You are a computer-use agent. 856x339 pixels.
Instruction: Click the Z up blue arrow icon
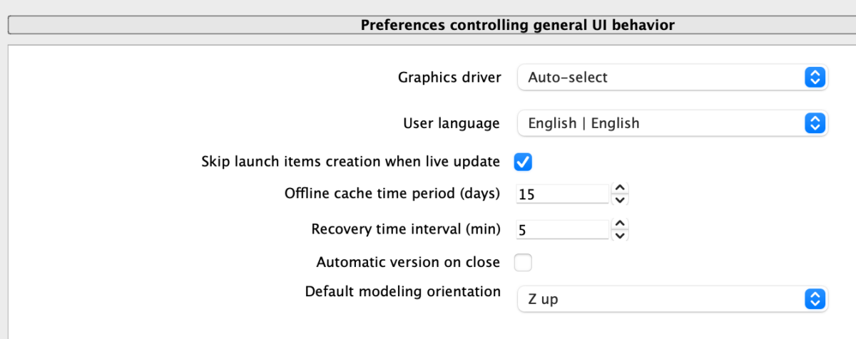tap(814, 299)
